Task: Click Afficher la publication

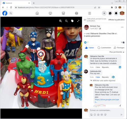Action: tap(116, 20)
